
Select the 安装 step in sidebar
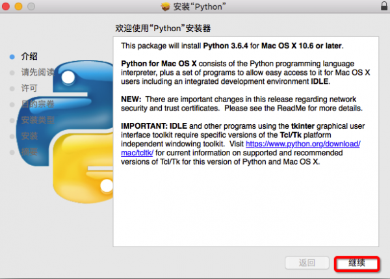tap(29, 136)
